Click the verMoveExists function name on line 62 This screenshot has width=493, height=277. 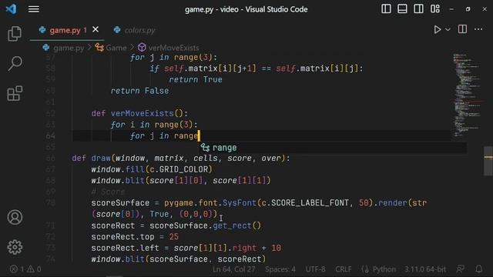pyautogui.click(x=142, y=113)
